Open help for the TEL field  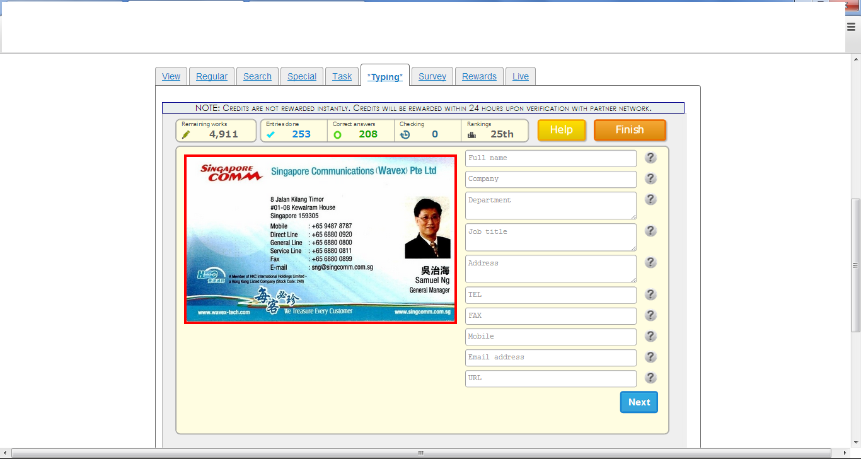point(651,294)
